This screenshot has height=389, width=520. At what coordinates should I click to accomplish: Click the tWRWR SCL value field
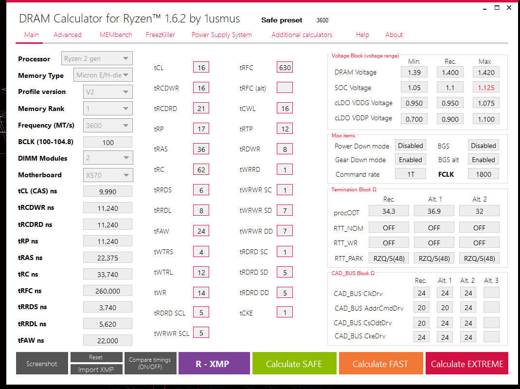[x=201, y=333]
